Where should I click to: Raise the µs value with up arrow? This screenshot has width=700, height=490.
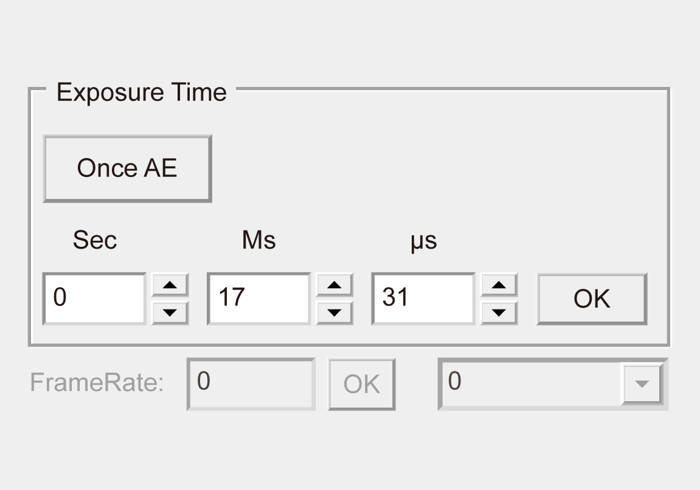pos(499,285)
